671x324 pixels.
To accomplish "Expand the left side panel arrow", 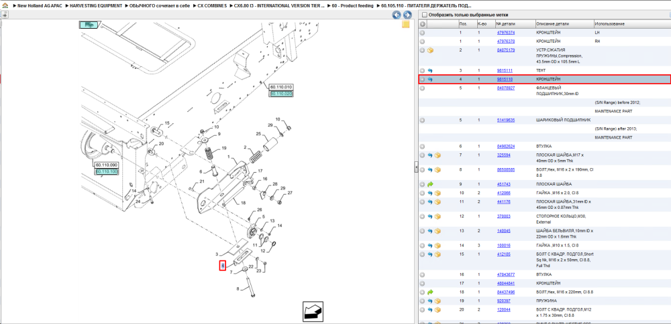I will [4, 15].
